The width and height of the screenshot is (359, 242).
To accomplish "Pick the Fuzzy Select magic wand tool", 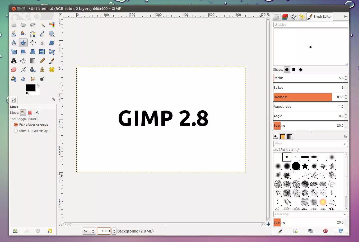I will (42, 25).
